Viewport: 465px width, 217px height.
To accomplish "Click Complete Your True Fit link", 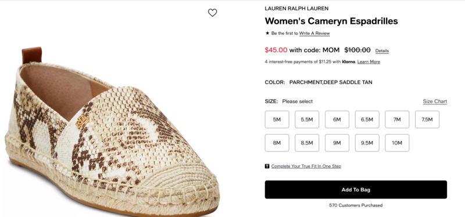I will click(306, 167).
